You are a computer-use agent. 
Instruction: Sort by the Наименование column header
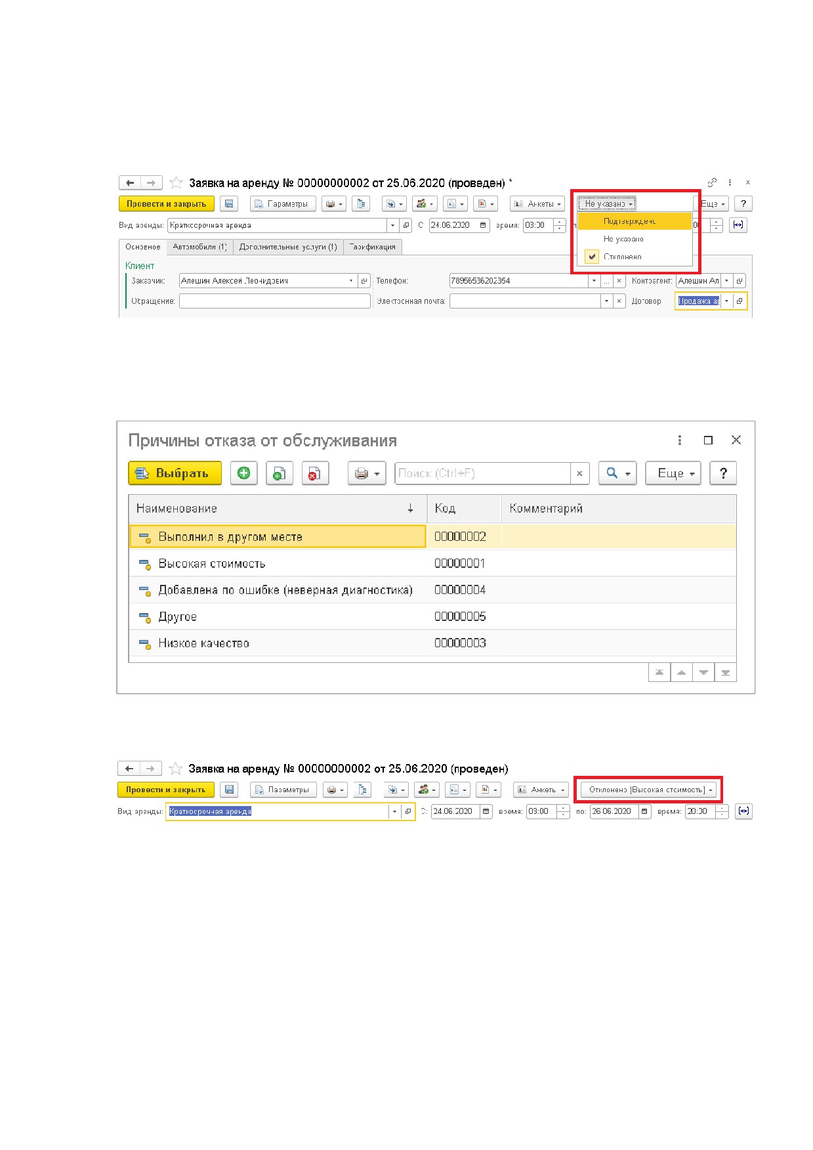278,509
